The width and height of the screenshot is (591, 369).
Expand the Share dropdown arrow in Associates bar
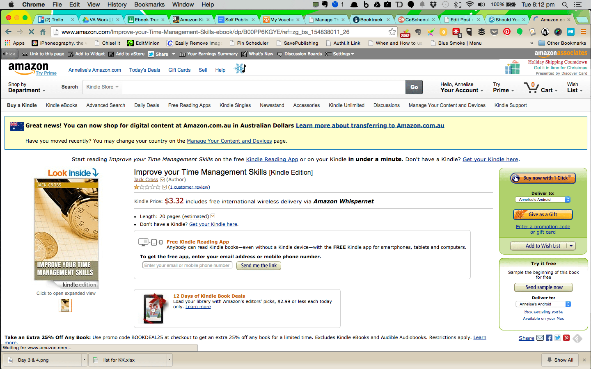[x=174, y=54]
